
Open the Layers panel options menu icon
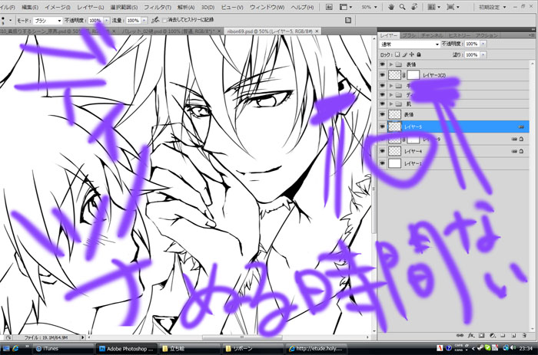[532, 35]
